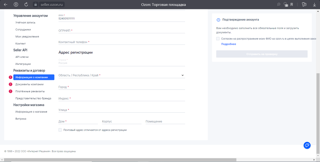The height and width of the screenshot is (162, 320).
Task: Click the Страна field showing Россия
Action: point(122,62)
